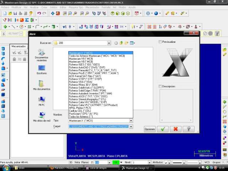Expand the Tipo file type dropdown arrow
228x171 pixels.
pos(131,120)
